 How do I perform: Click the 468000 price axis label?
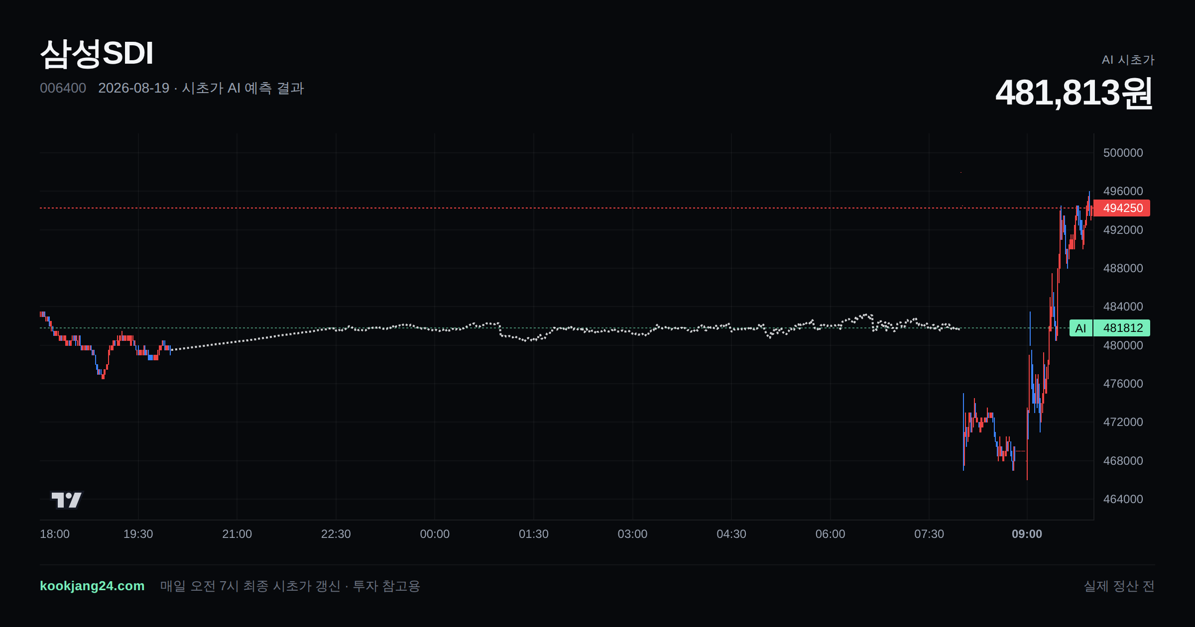click(x=1123, y=461)
